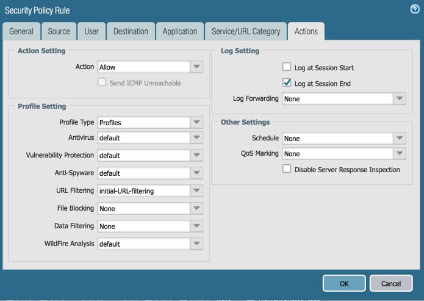Expand the Action dropdown arrow
Viewport: 424px width, 301px height.
[x=196, y=67]
